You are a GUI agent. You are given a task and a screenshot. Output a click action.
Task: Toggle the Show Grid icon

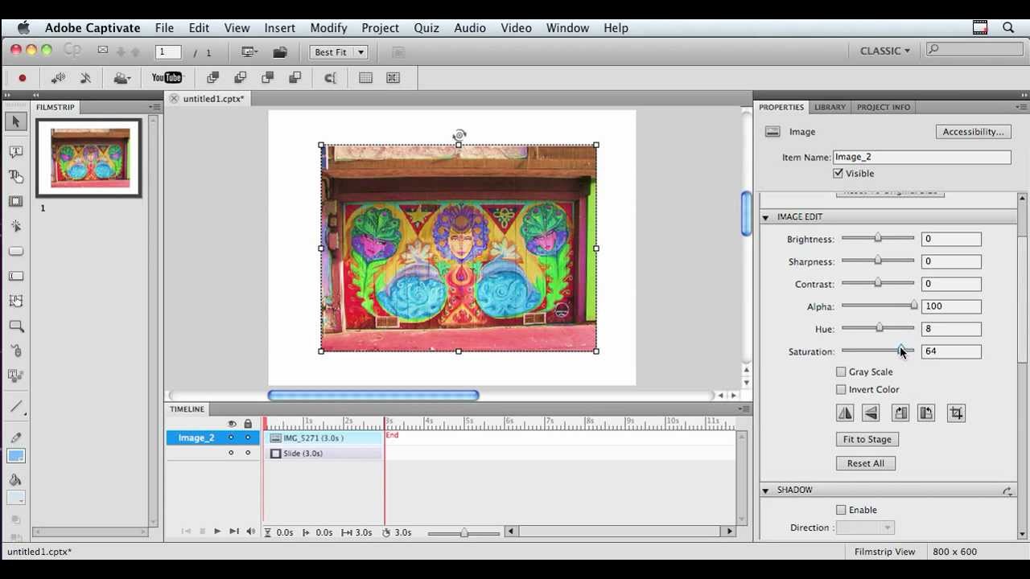pyautogui.click(x=365, y=78)
